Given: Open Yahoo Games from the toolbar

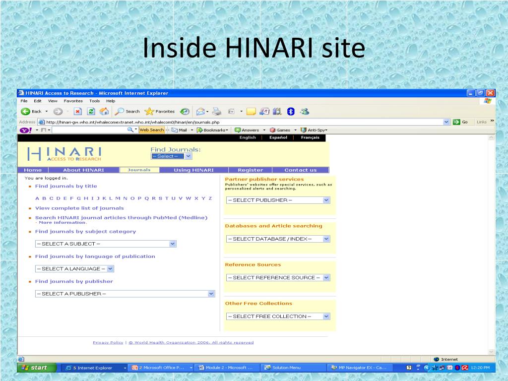Looking at the screenshot, I should (280, 130).
